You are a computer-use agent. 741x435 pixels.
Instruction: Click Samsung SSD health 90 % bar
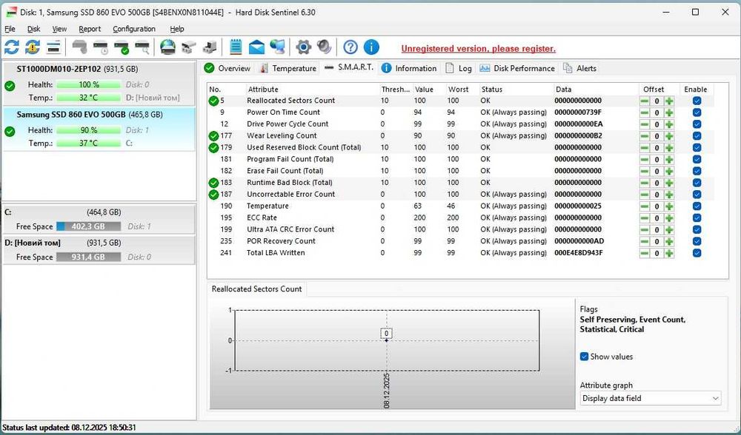(x=88, y=130)
